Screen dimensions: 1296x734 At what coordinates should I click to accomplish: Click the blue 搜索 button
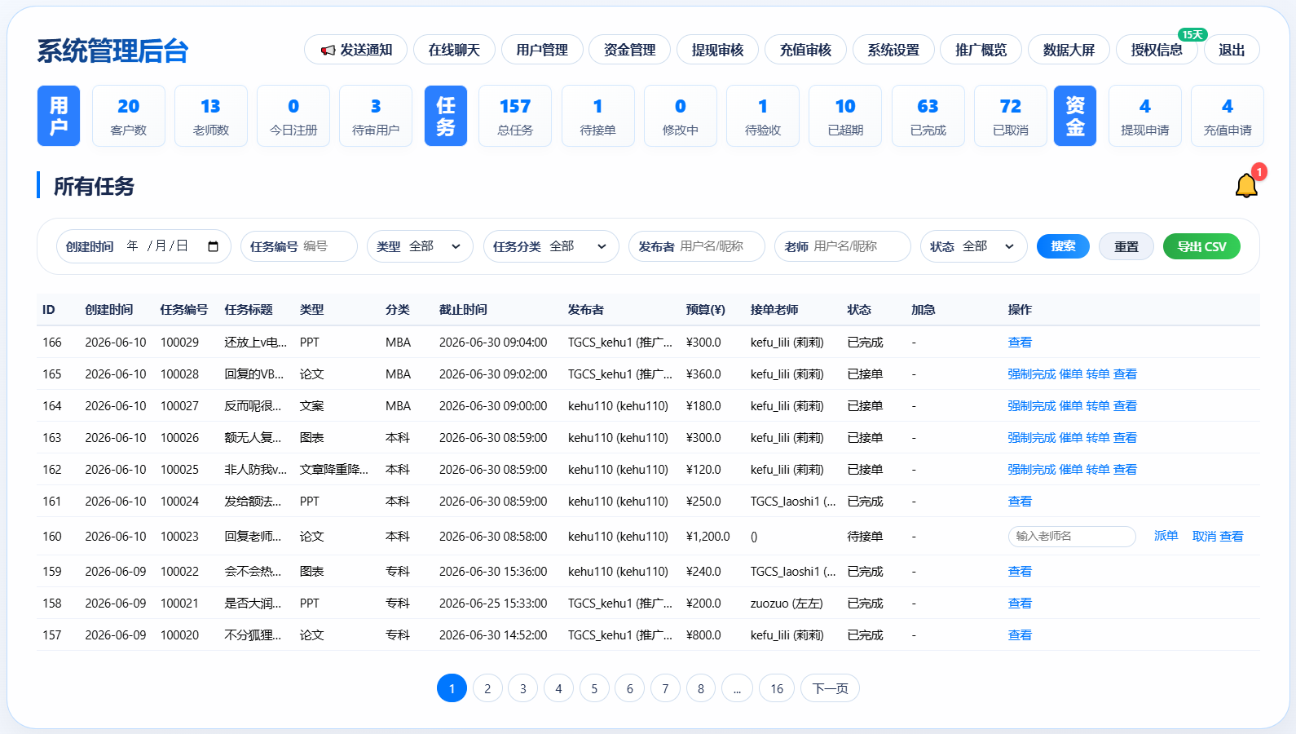[1063, 246]
